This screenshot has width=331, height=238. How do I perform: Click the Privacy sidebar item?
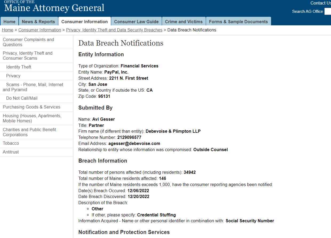click(13, 76)
